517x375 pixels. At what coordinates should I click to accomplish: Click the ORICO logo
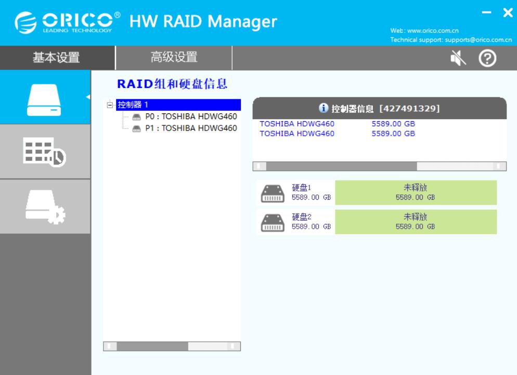pyautogui.click(x=68, y=22)
